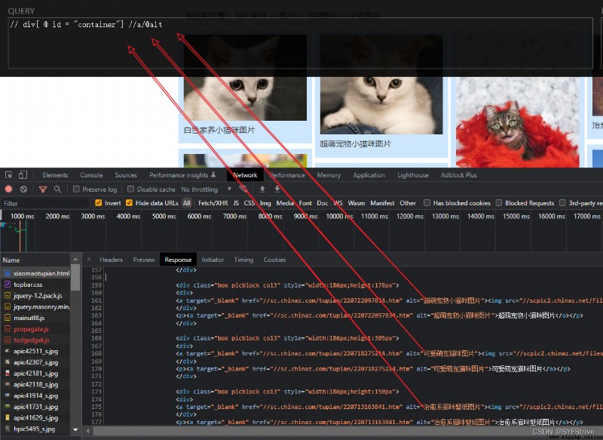The height and width of the screenshot is (440, 603).
Task: Select apic42181_s.jpg image request
Action: coord(37,374)
